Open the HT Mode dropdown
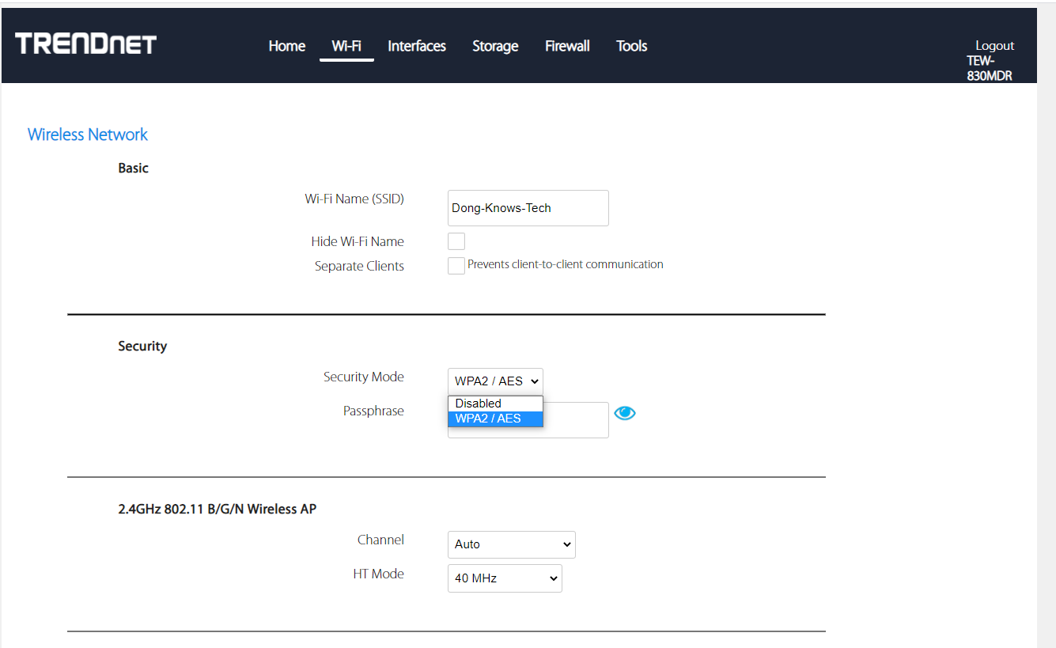Viewport: 1056px width, 648px height. pyautogui.click(x=505, y=578)
